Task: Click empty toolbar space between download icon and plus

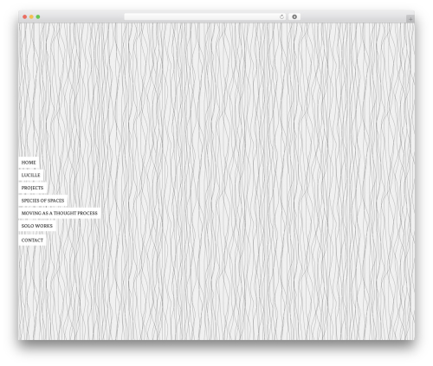Action: (353, 17)
